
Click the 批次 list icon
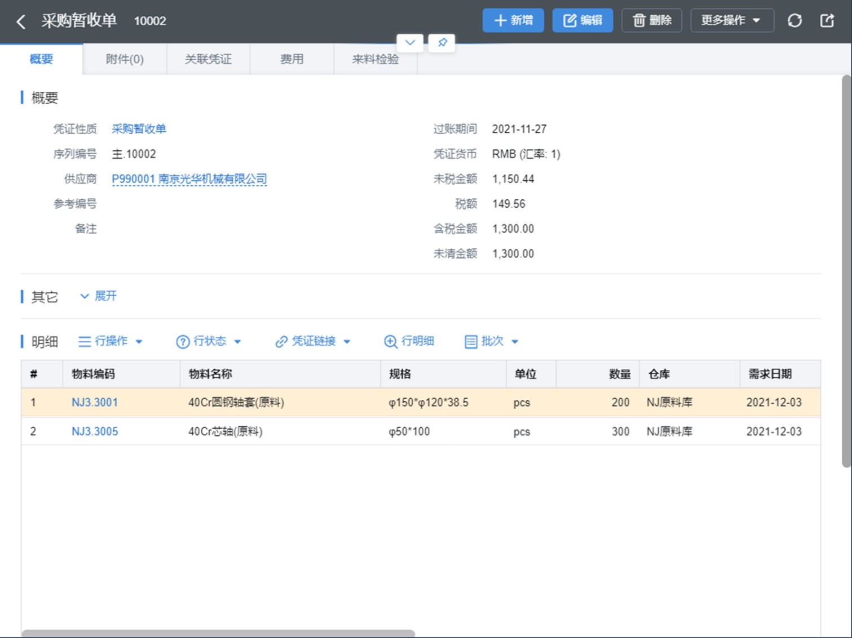click(471, 342)
